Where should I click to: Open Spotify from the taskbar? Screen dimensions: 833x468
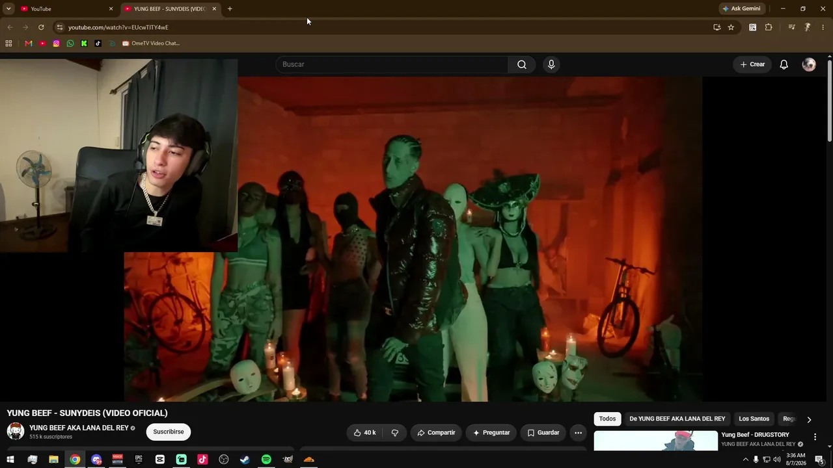pos(266,460)
